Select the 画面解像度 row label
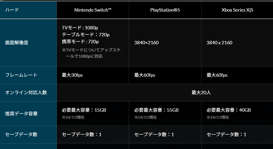273x149 pixels. (17, 43)
